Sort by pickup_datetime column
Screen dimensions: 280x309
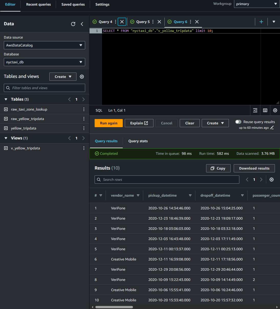[190, 195]
